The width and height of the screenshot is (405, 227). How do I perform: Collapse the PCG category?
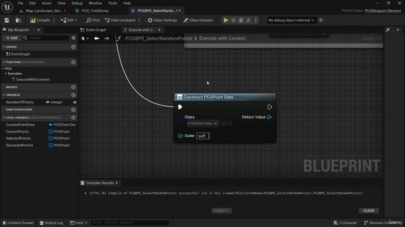(3, 69)
